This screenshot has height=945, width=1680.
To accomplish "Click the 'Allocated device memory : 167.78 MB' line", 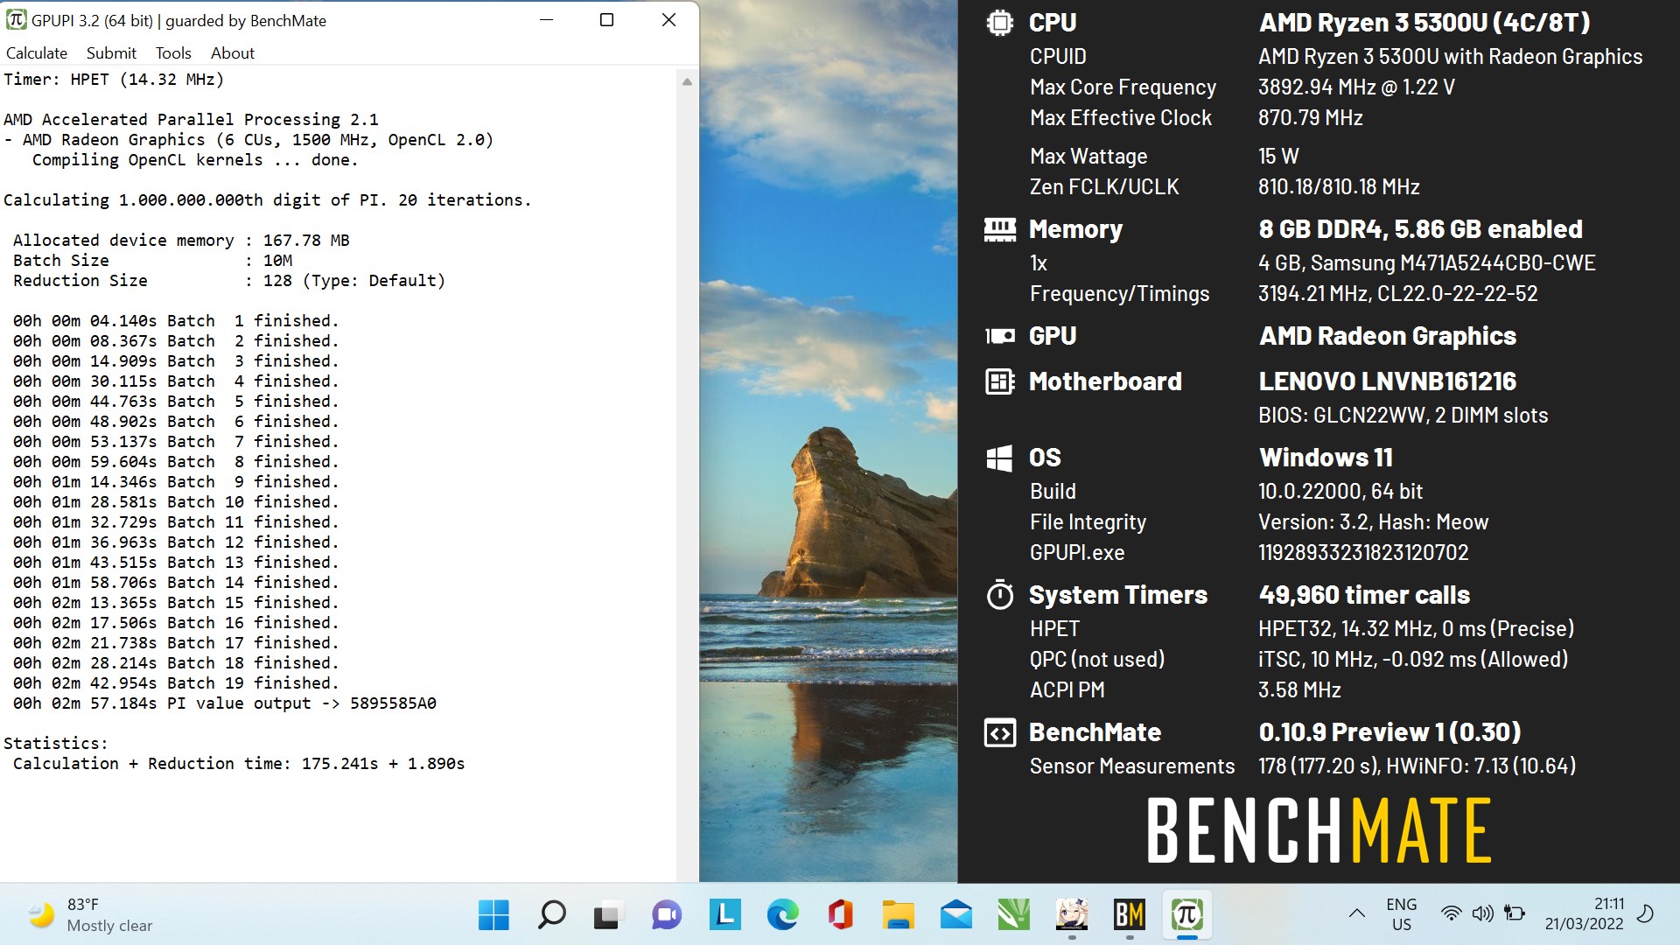I will 181,241.
